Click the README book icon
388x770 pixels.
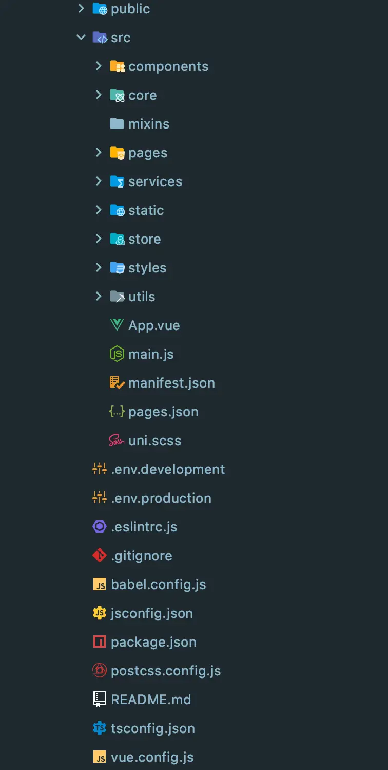click(100, 700)
